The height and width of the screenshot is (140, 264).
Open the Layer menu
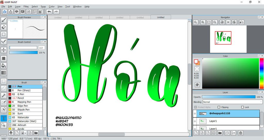click(18, 6)
